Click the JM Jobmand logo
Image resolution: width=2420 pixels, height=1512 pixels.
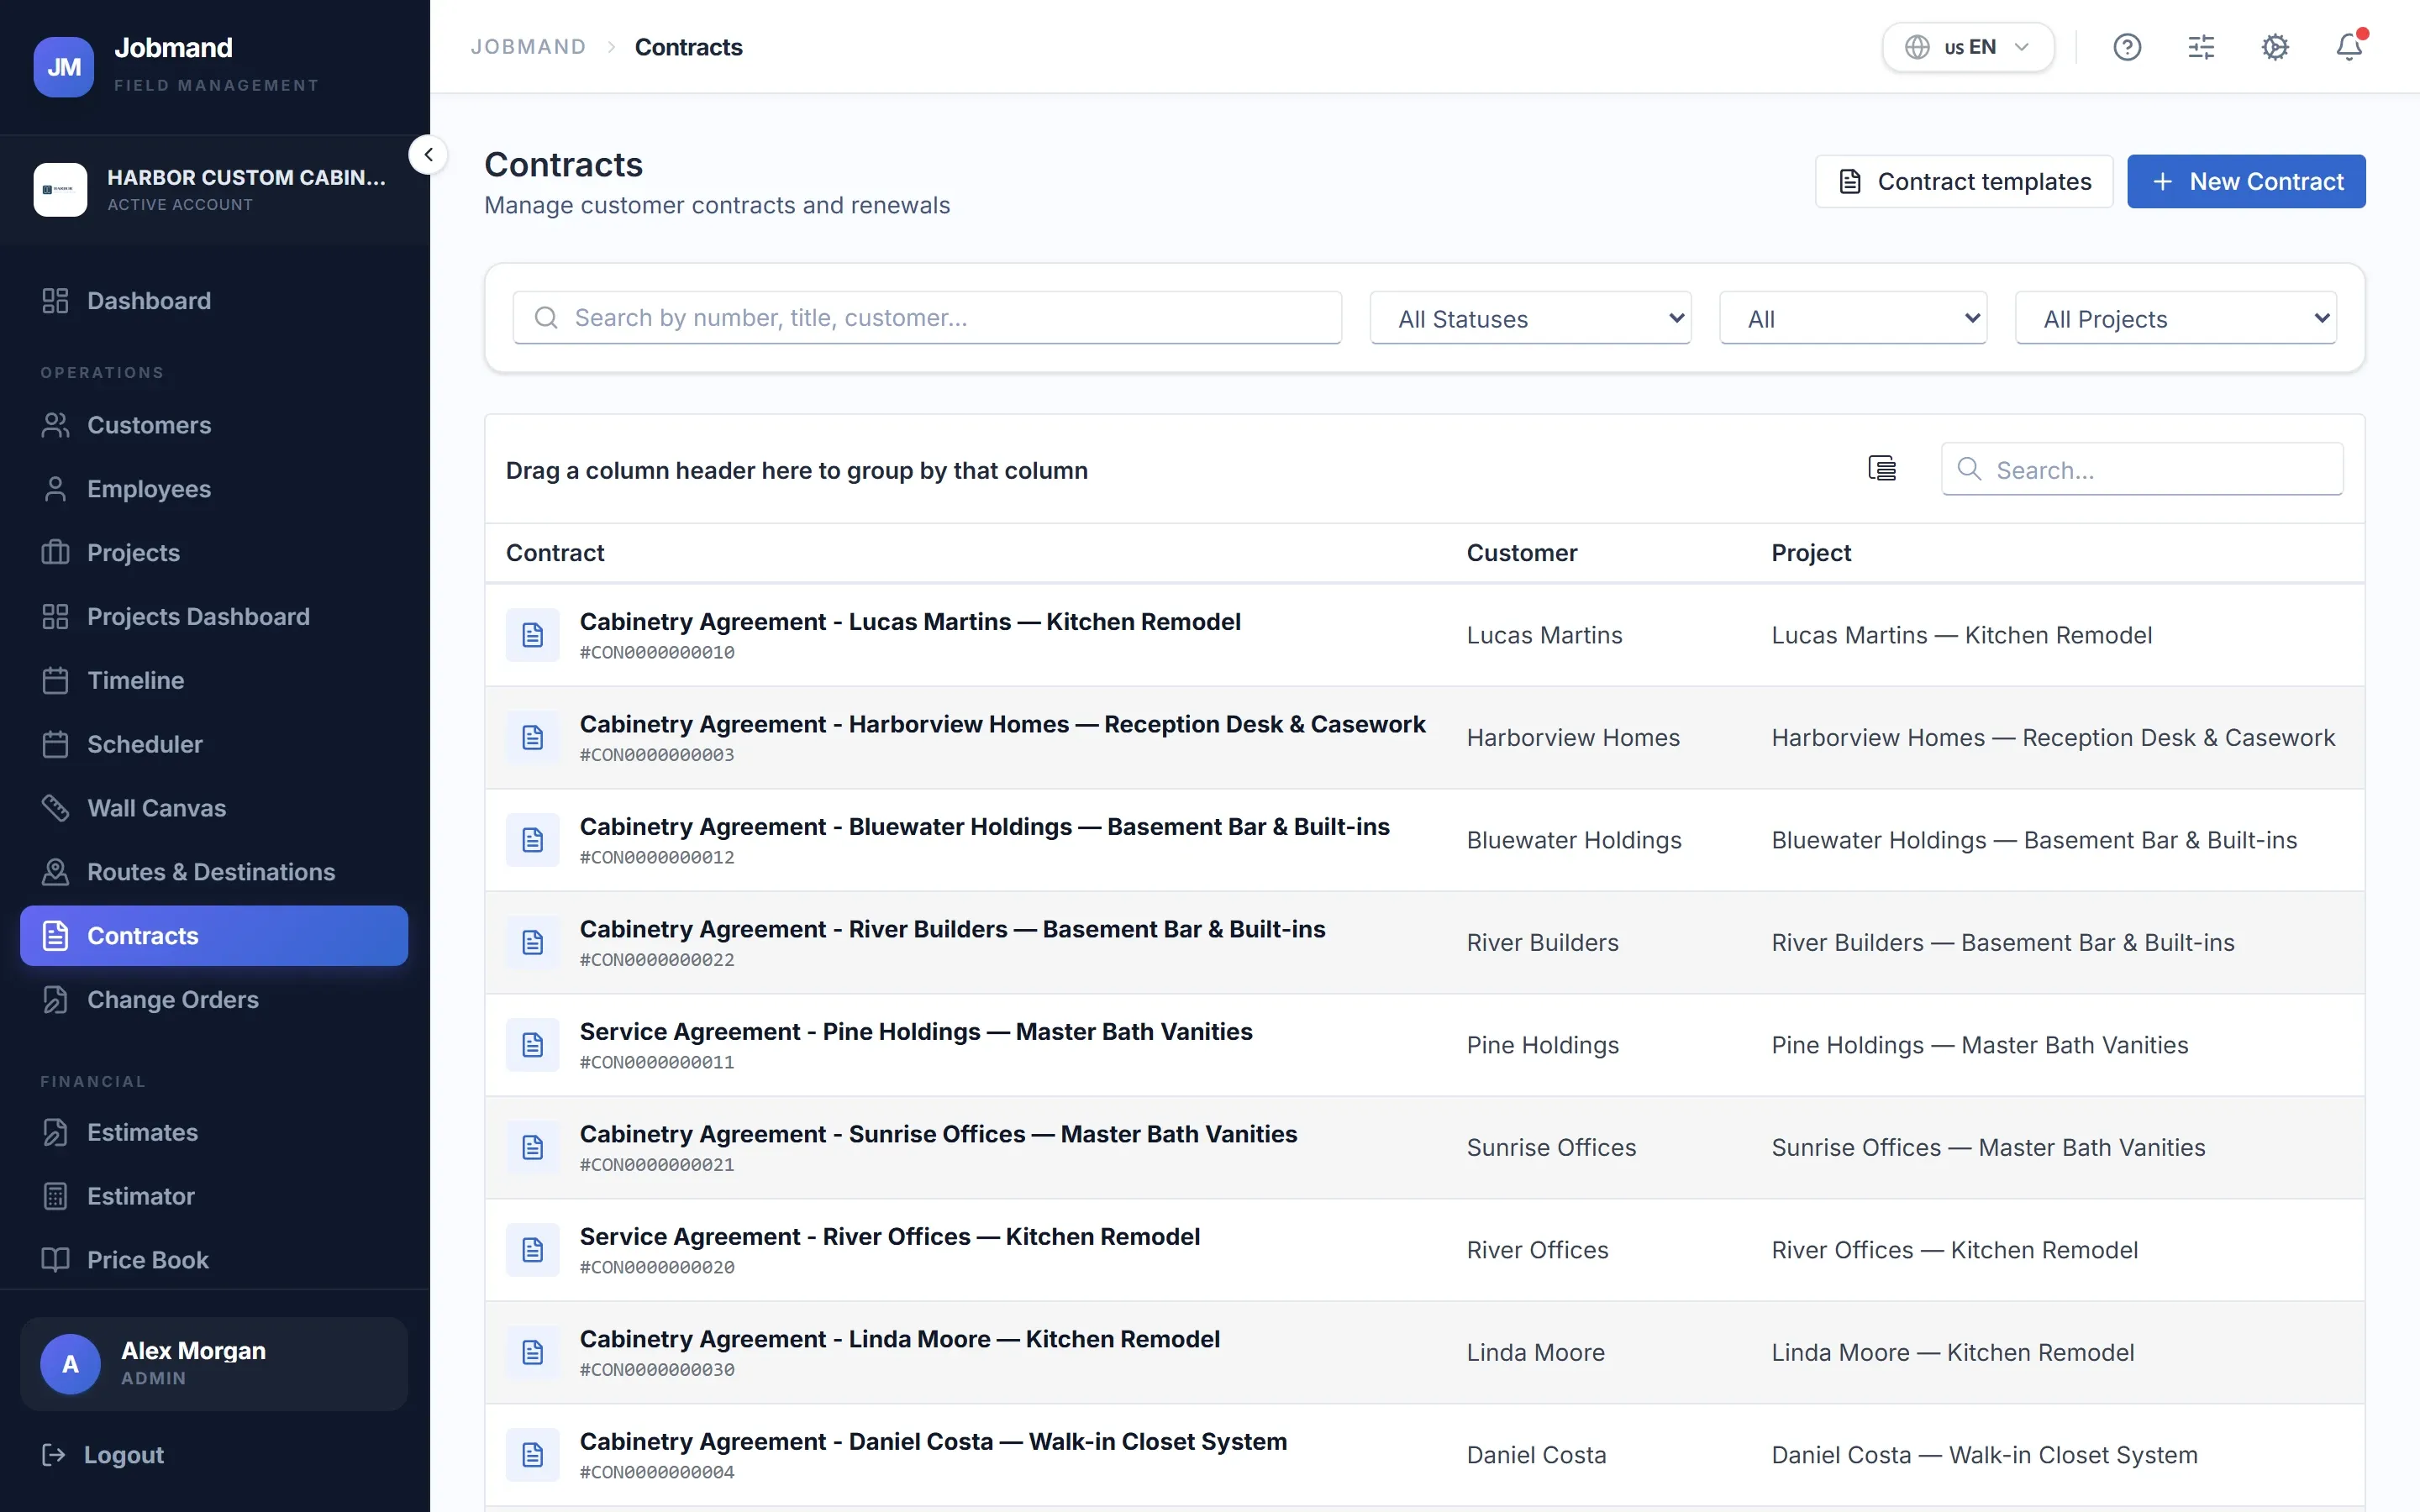pyautogui.click(x=64, y=66)
